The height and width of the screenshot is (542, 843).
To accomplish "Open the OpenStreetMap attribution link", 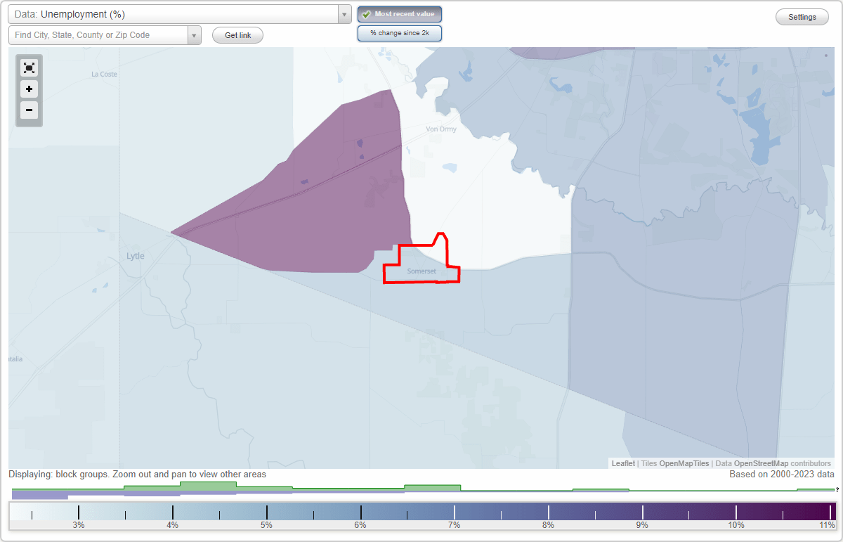I will 761,463.
